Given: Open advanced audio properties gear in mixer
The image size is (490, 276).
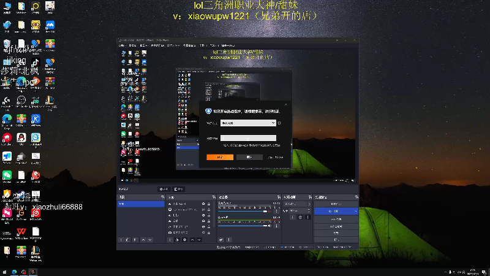Looking at the screenshot, I should coord(221,240).
